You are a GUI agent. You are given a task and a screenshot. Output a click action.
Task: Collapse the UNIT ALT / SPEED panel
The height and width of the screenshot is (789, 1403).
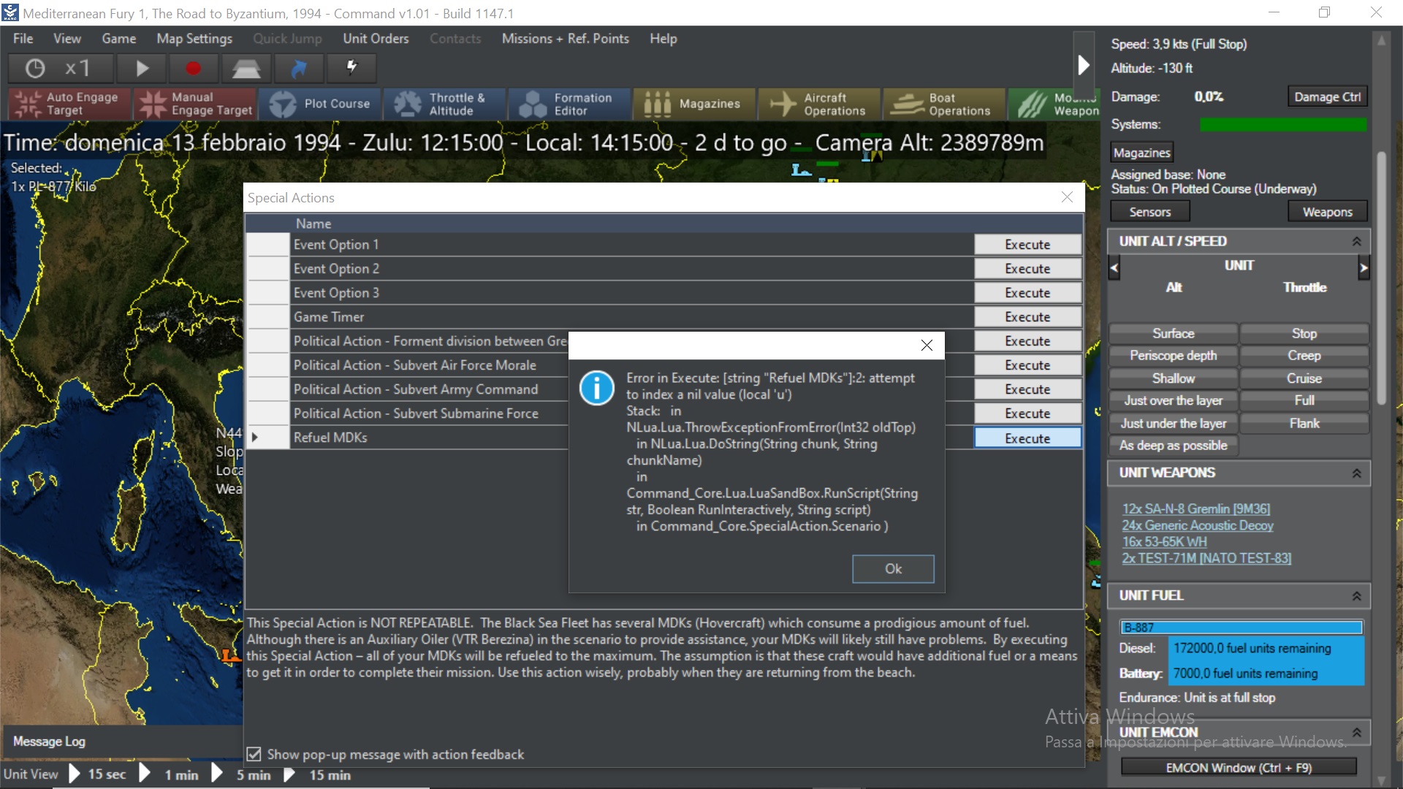click(x=1356, y=241)
